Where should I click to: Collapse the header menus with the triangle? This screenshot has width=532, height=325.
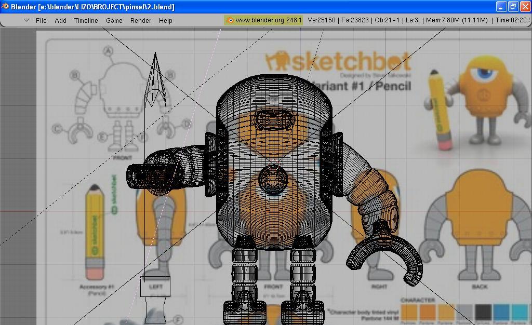tap(26, 20)
